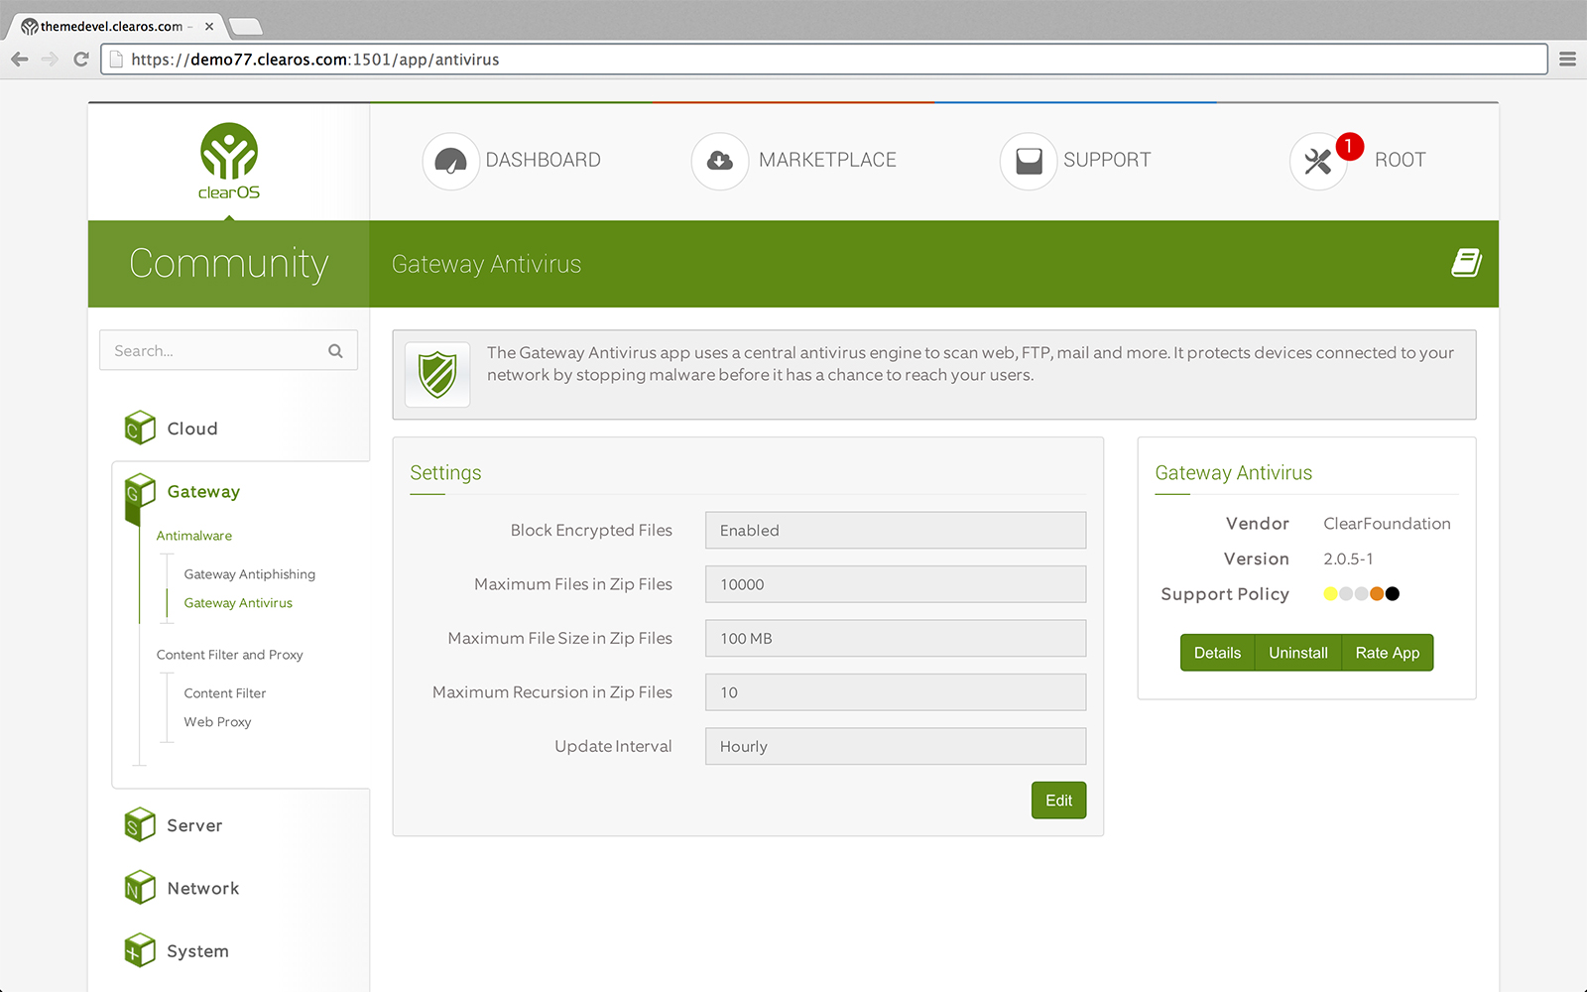Open the browser hamburger menu

[1567, 60]
